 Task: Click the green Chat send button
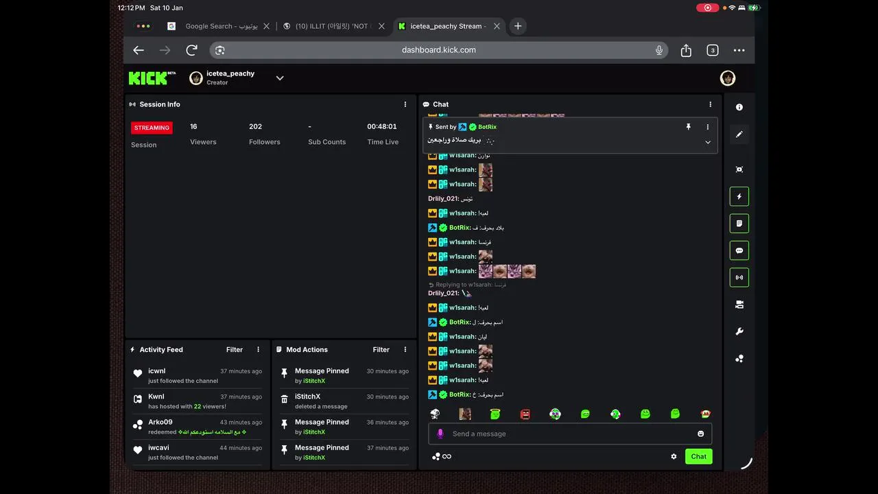pos(698,456)
